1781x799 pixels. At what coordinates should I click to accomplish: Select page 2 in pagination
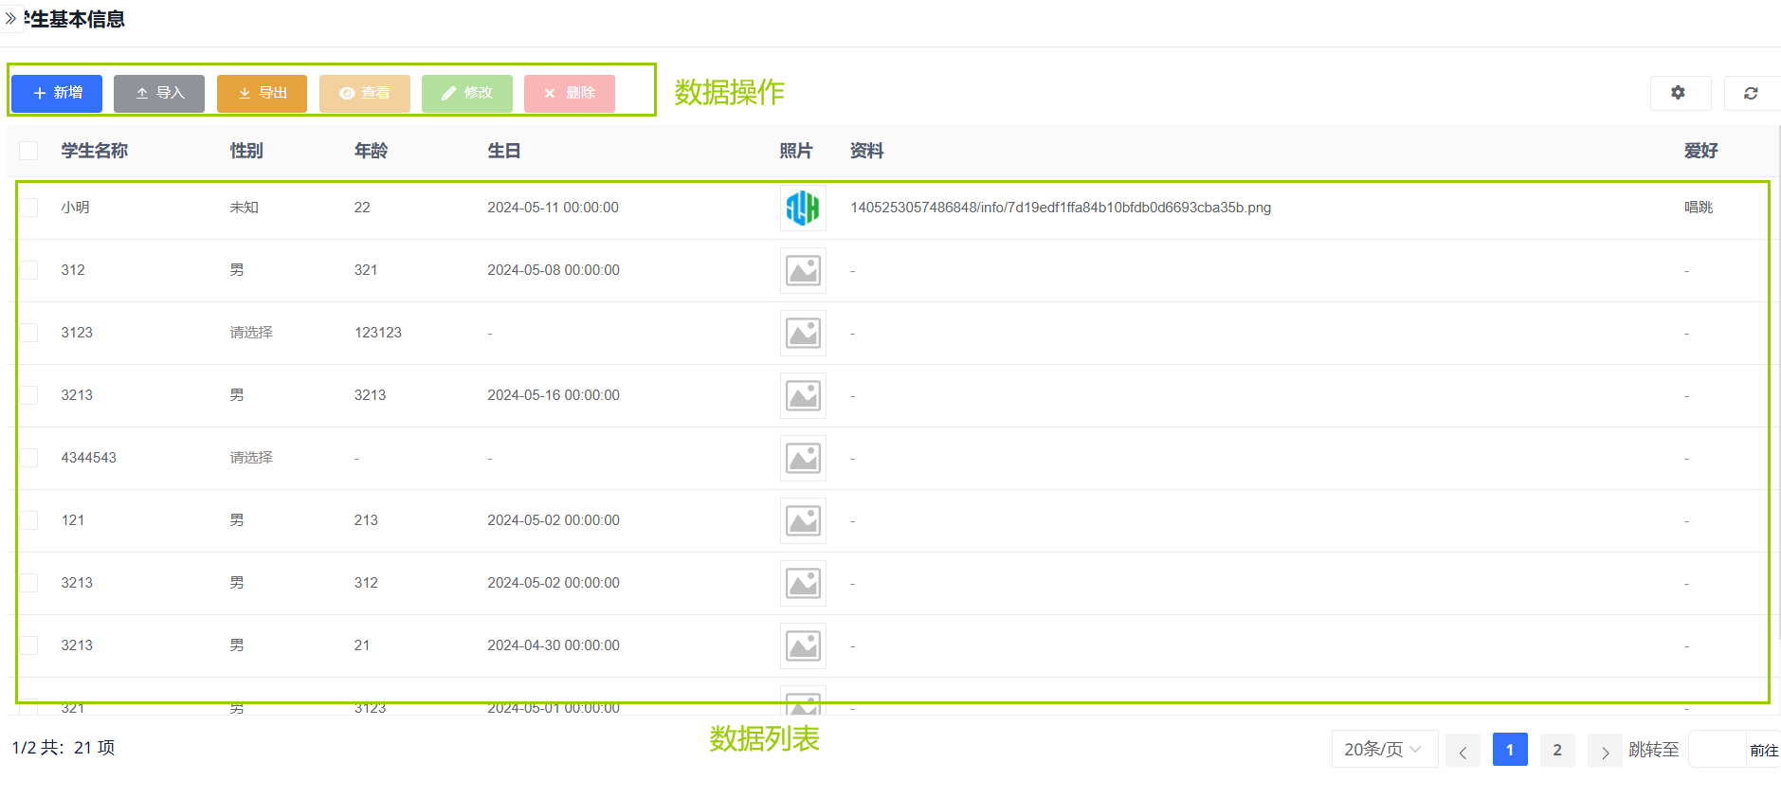1557,750
